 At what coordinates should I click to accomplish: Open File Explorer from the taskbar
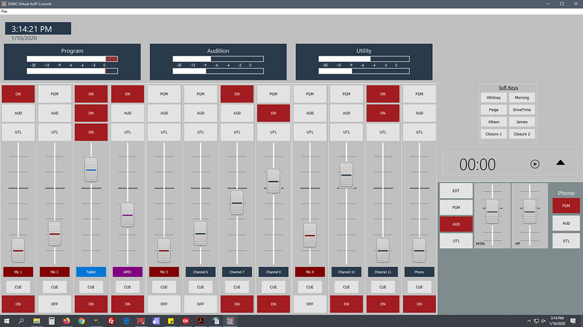point(37,321)
